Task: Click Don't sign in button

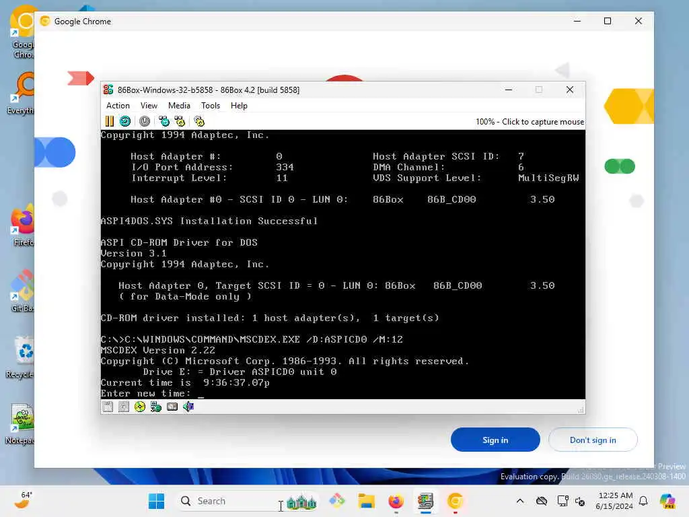Action: (x=593, y=440)
